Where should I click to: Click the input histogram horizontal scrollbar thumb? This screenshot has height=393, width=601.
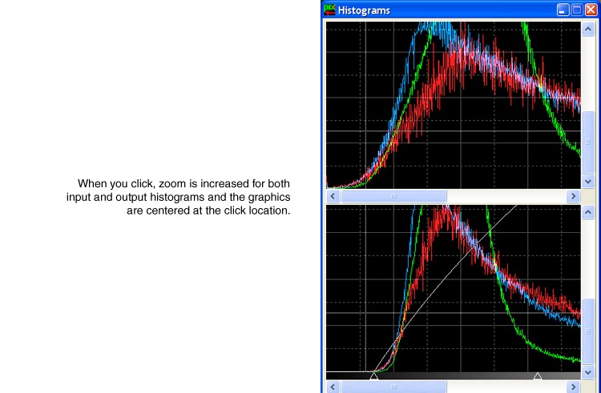[x=393, y=196]
